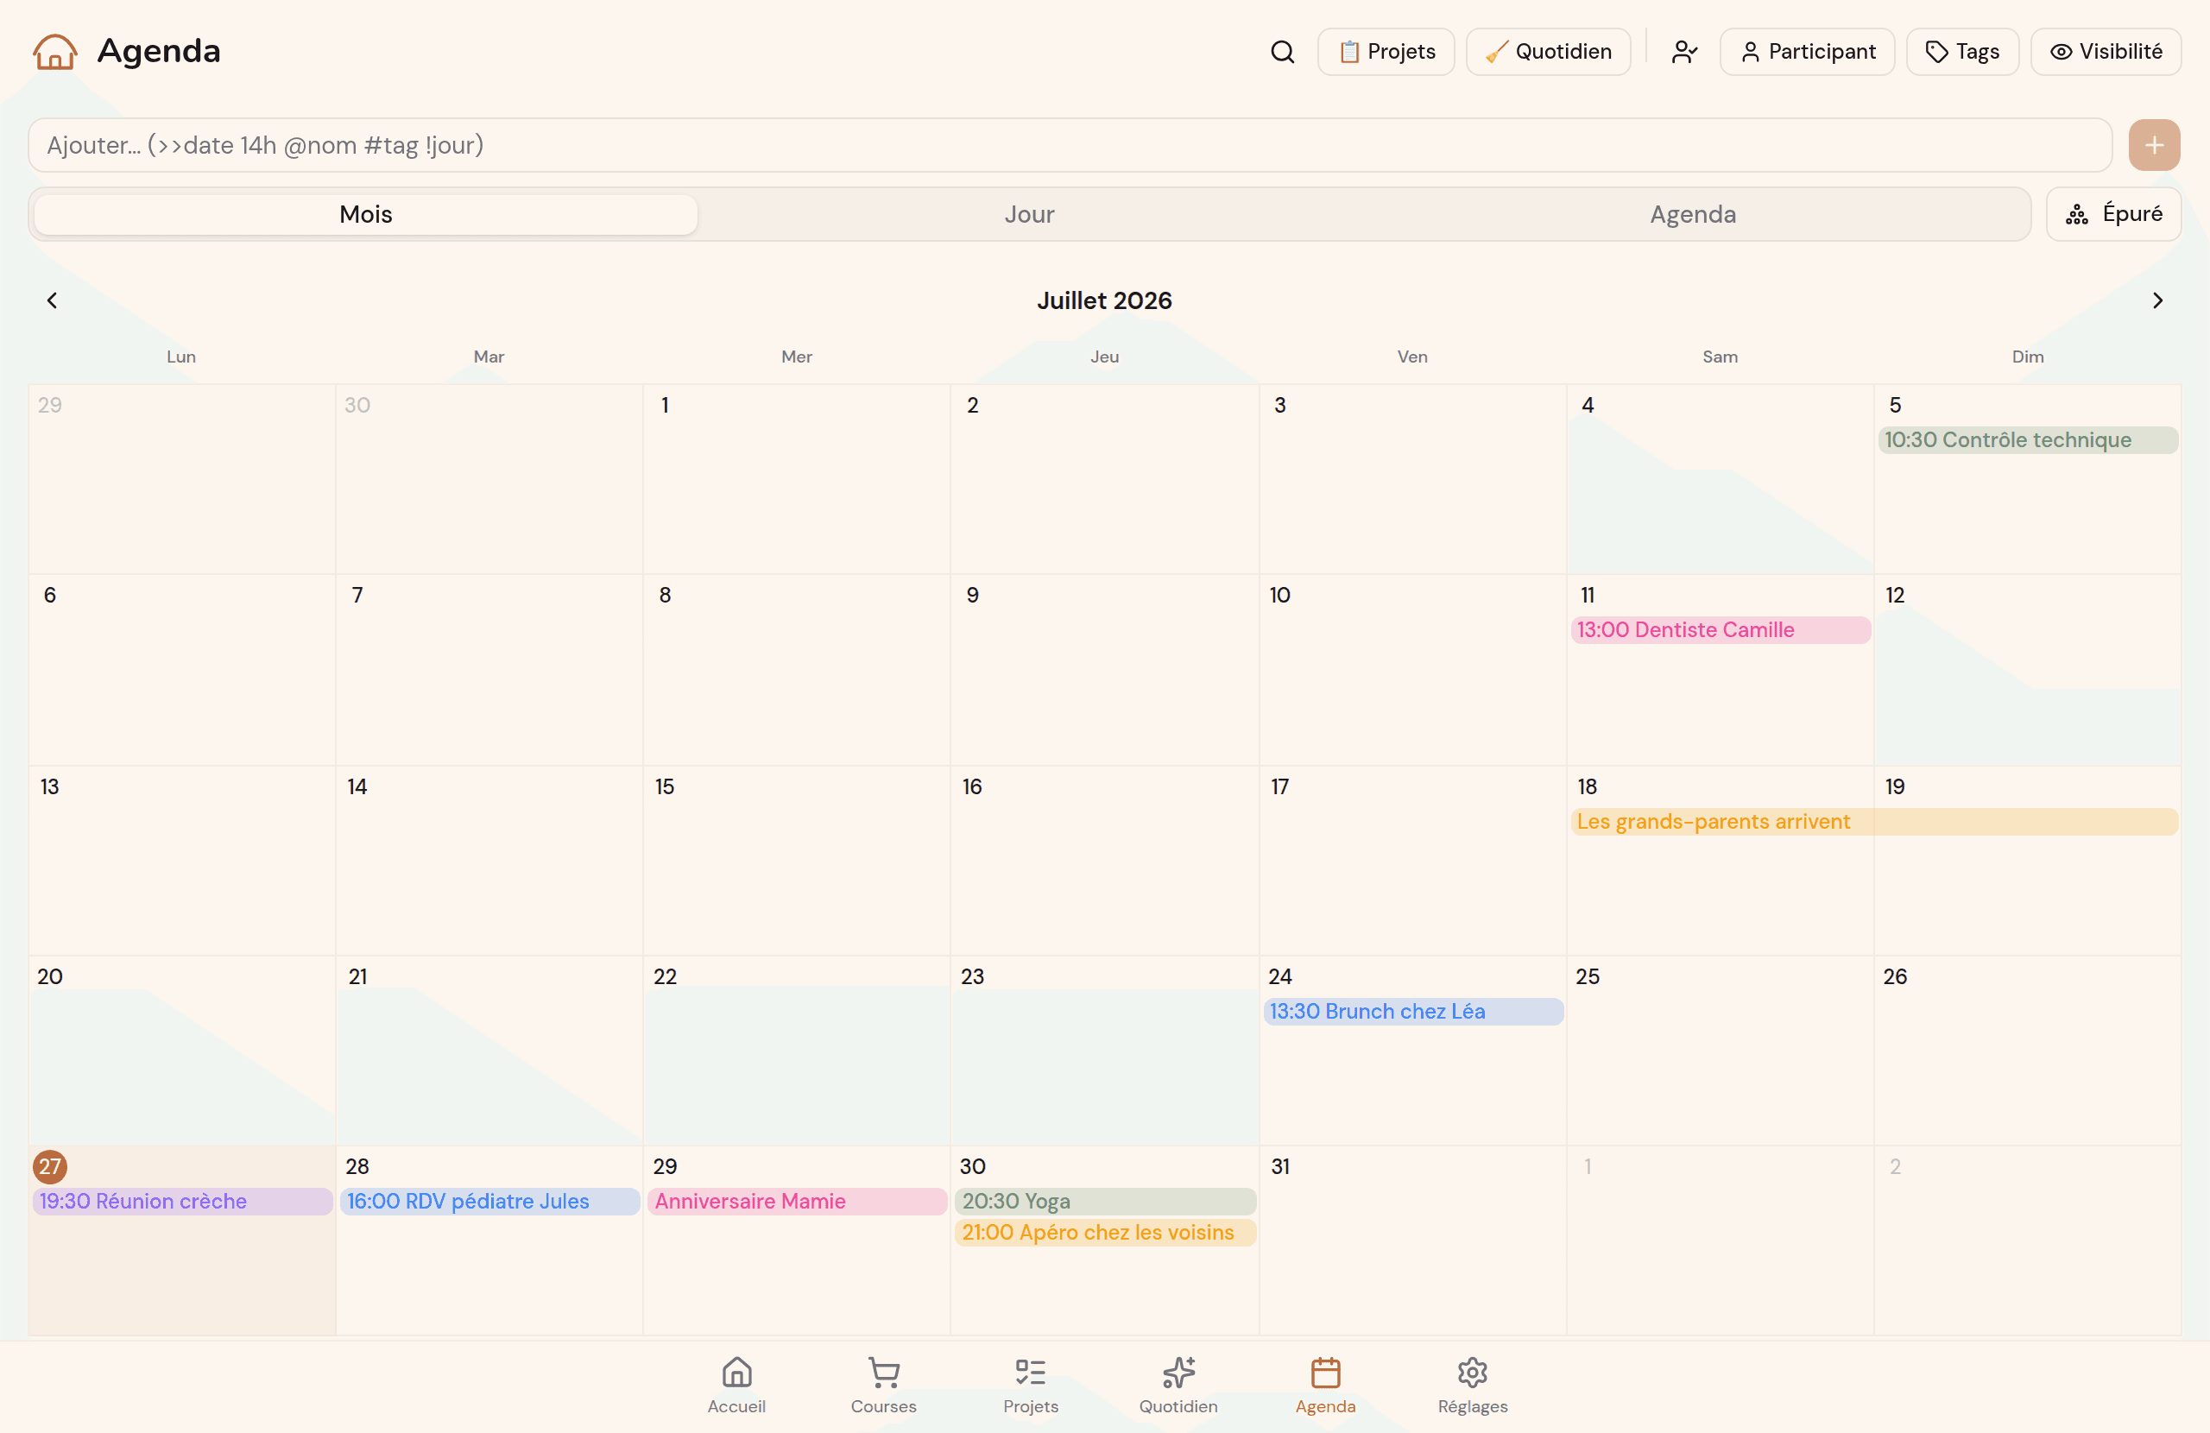Open the Anniversaire Mamie event
Image resolution: width=2210 pixels, height=1433 pixels.
pyautogui.click(x=797, y=1201)
